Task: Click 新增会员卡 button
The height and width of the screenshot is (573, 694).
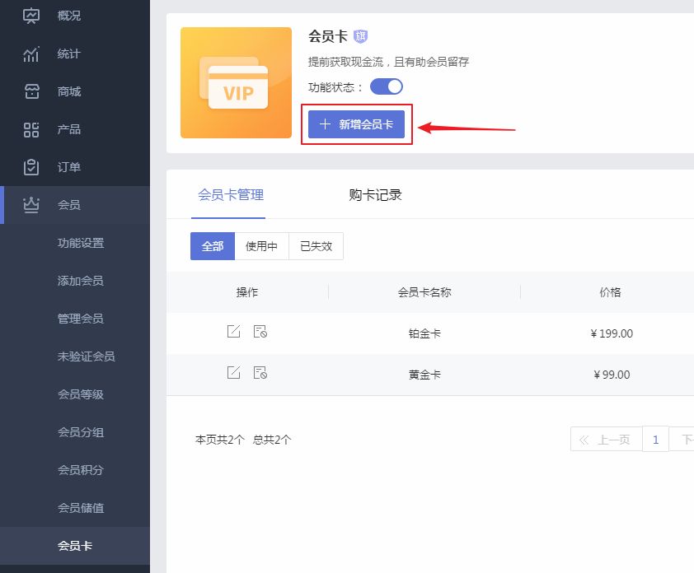Action: [356, 124]
